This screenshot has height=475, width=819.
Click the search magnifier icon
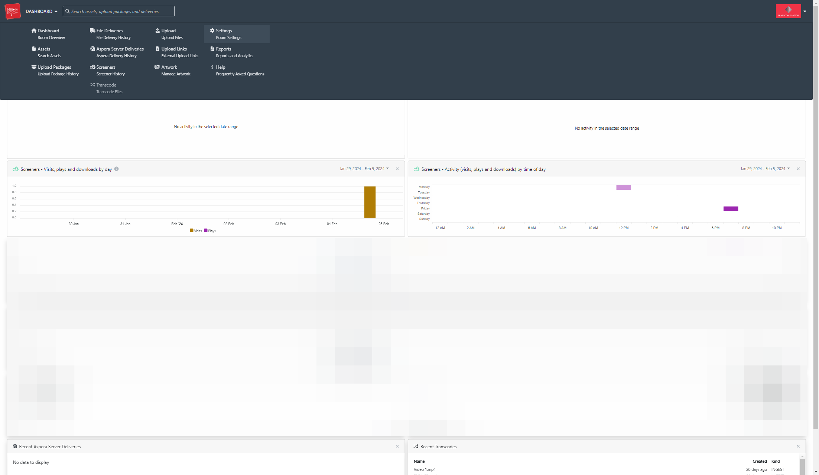click(68, 11)
